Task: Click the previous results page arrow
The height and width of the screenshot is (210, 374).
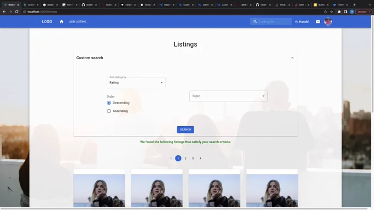Action: click(x=171, y=158)
